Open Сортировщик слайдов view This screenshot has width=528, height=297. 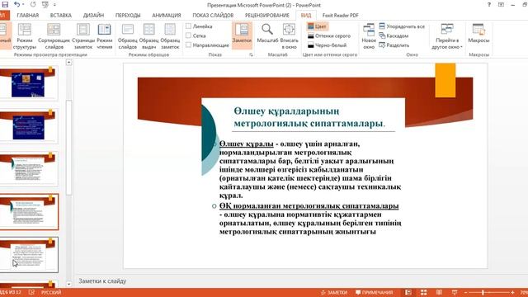tap(54, 36)
